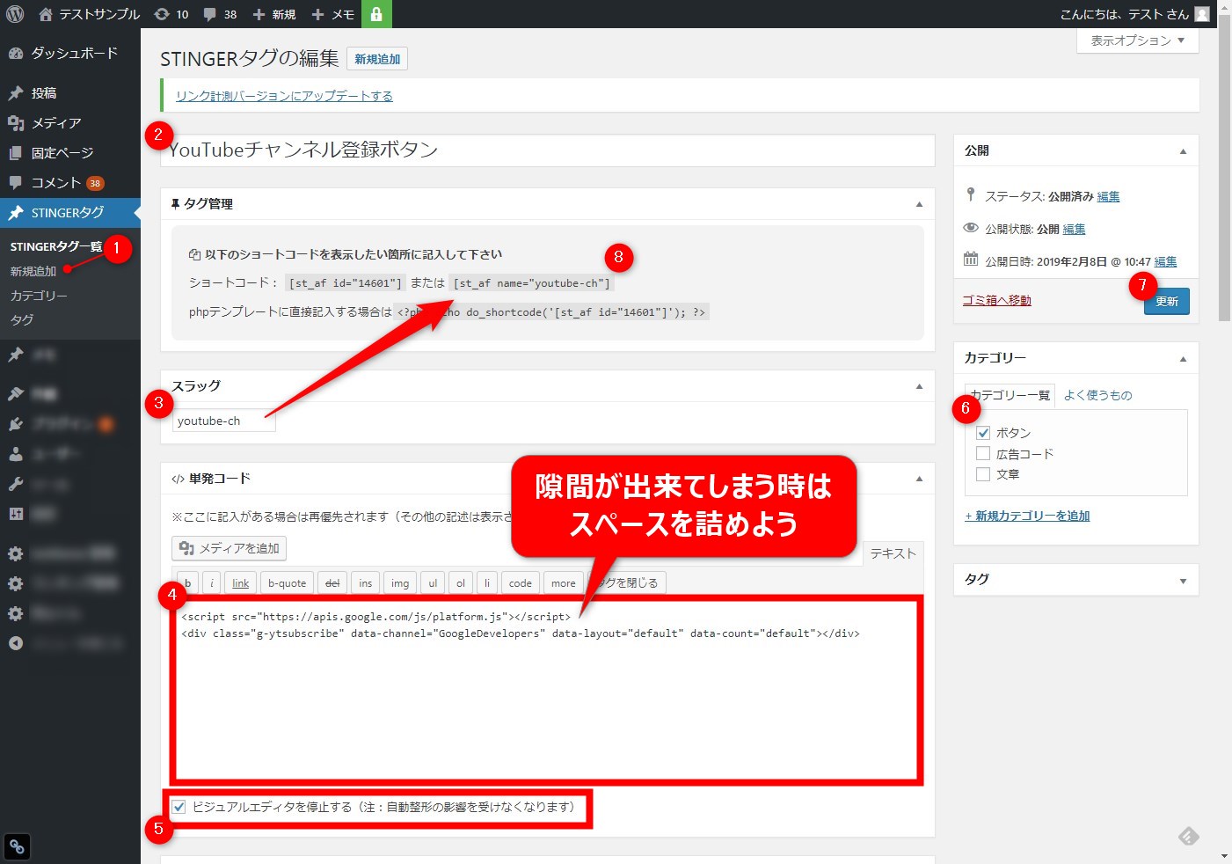Click 編集 link next to 公開日時
1232x864 pixels.
click(x=1165, y=261)
